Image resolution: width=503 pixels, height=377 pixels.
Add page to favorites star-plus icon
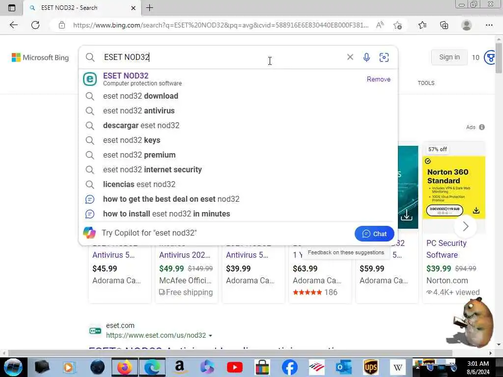click(x=398, y=26)
